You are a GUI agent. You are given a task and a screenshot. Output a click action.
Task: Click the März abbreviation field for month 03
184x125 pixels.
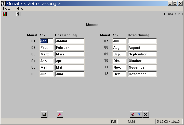(x=46, y=54)
